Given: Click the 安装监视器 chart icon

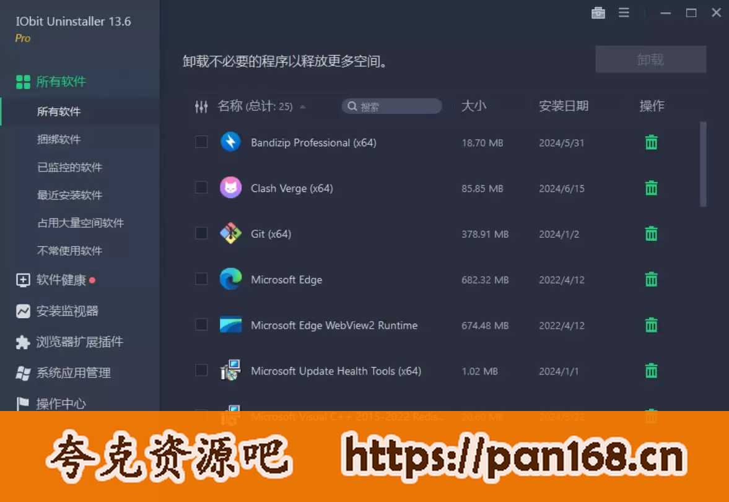Looking at the screenshot, I should (23, 311).
